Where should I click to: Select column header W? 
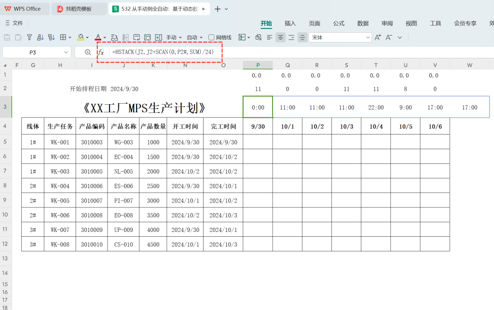point(469,65)
